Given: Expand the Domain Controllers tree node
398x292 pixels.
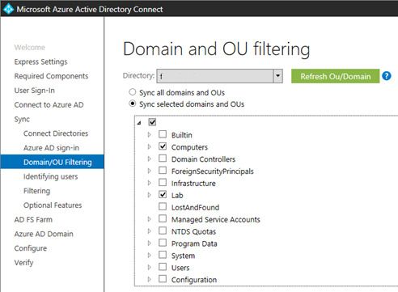Looking at the screenshot, I should pyautogui.click(x=149, y=159).
